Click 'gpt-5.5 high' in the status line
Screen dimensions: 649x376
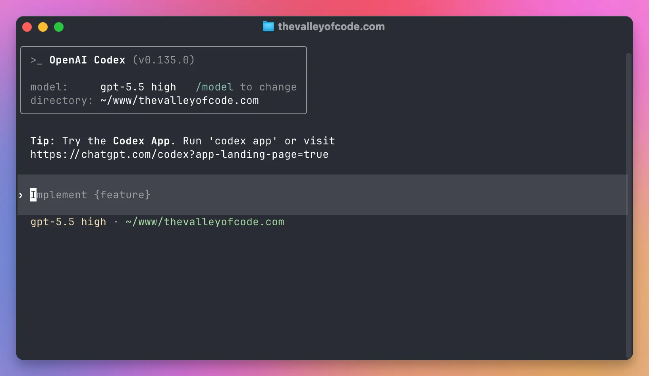click(x=68, y=222)
